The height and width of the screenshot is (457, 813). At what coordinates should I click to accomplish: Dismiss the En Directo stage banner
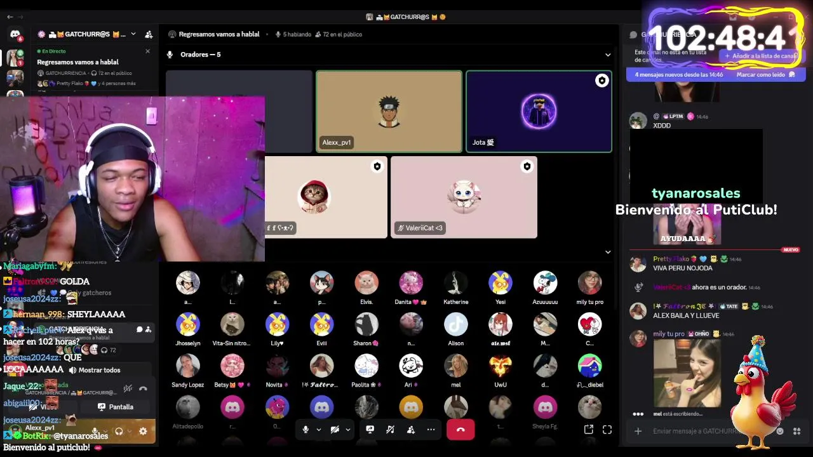tap(147, 51)
